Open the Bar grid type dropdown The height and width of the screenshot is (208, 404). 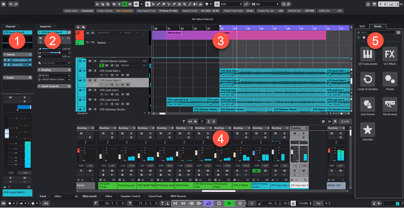266,4
